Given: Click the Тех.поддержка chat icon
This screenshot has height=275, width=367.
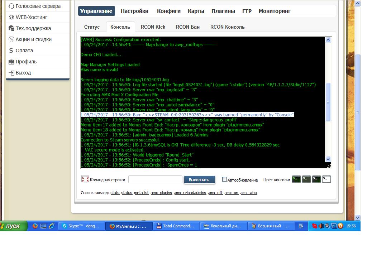Looking at the screenshot, I should [x=11, y=28].
